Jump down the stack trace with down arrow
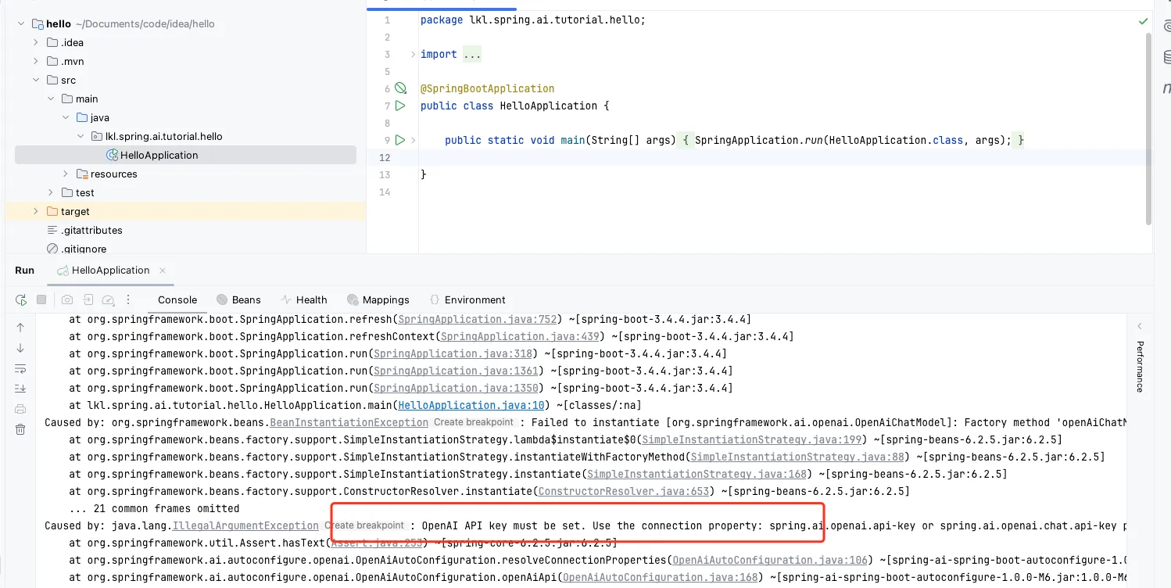 click(20, 348)
